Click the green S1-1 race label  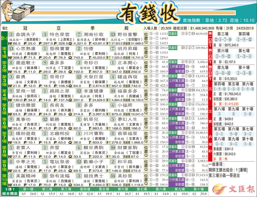tap(4, 38)
